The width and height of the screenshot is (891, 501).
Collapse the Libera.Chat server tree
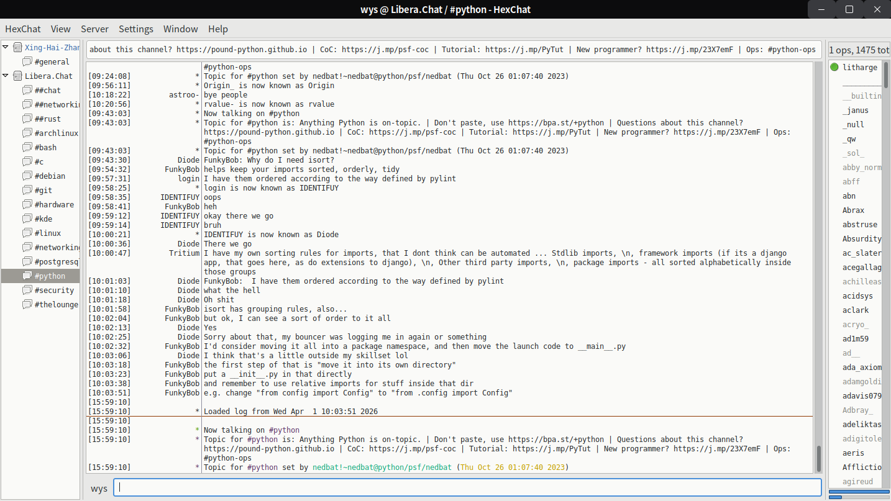(x=6, y=76)
